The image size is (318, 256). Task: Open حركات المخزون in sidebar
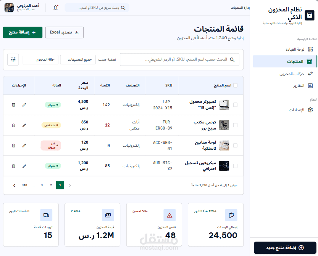(285, 74)
